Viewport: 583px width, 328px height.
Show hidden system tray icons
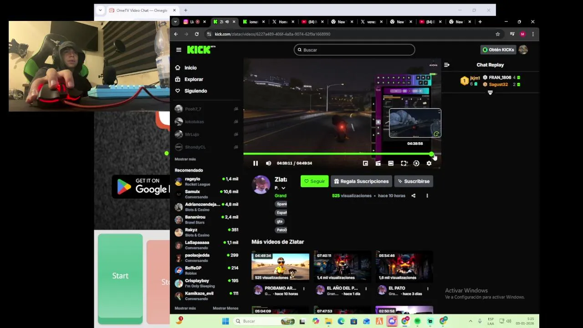[x=470, y=321]
